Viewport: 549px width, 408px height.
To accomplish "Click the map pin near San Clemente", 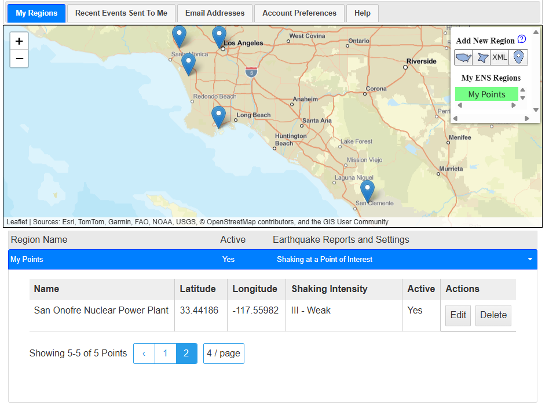I will click(x=367, y=191).
